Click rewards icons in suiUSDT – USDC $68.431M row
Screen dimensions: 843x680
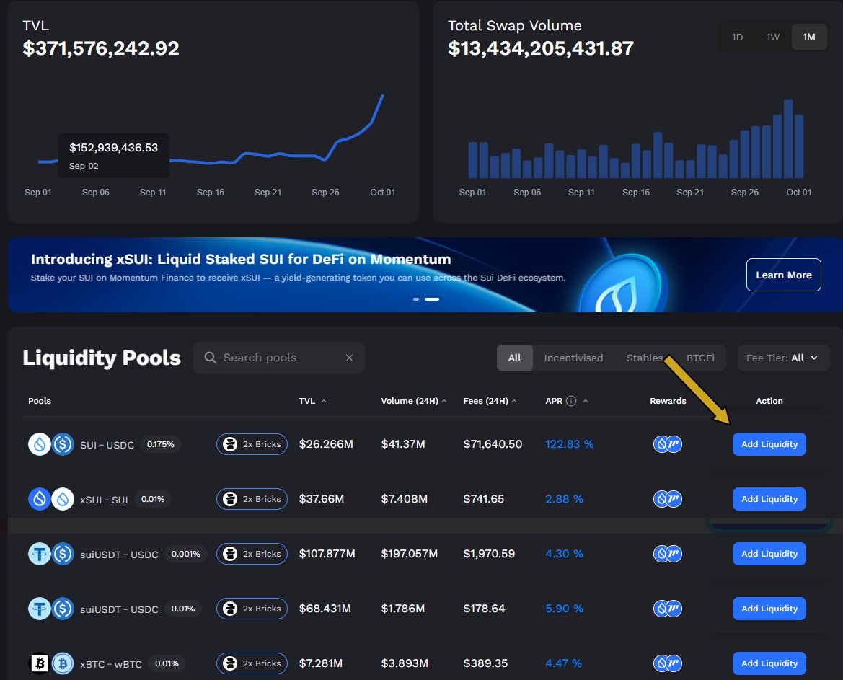[x=668, y=609]
